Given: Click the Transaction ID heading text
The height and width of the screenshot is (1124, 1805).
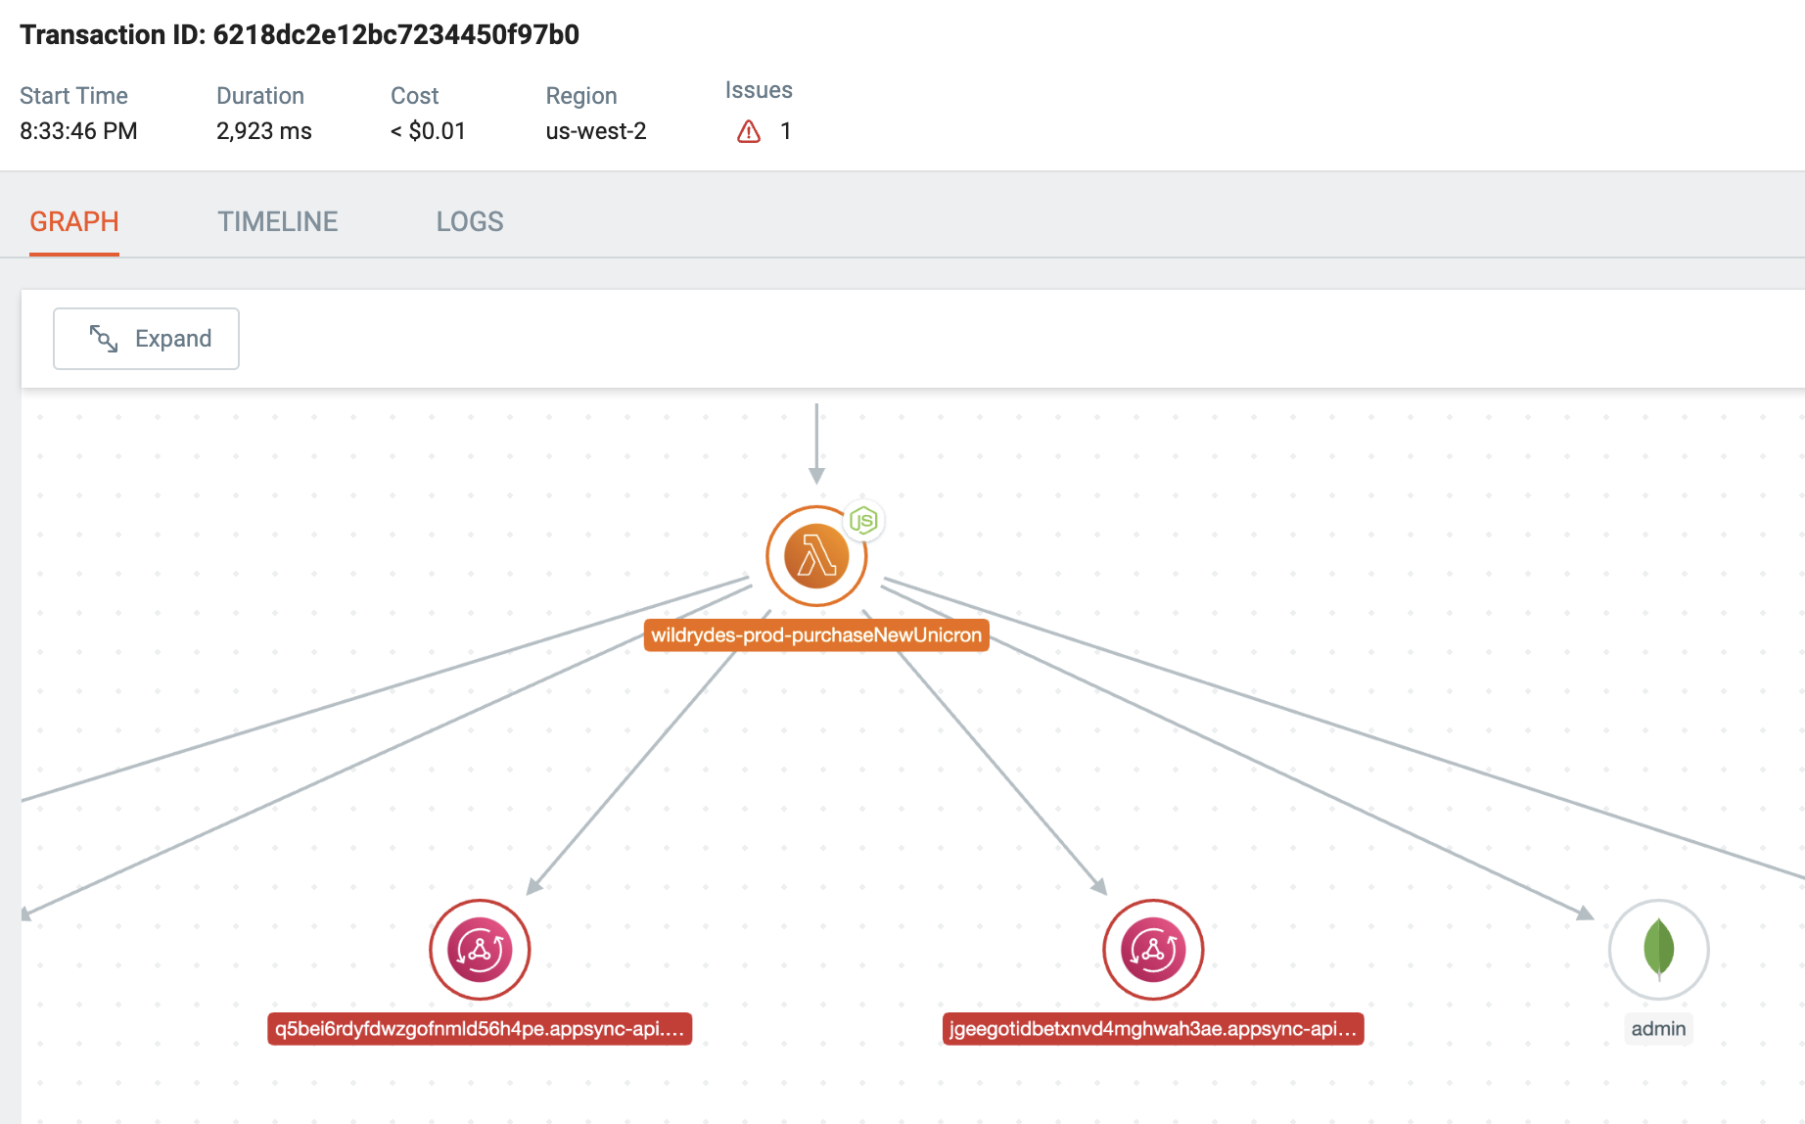Looking at the screenshot, I should coord(300,35).
